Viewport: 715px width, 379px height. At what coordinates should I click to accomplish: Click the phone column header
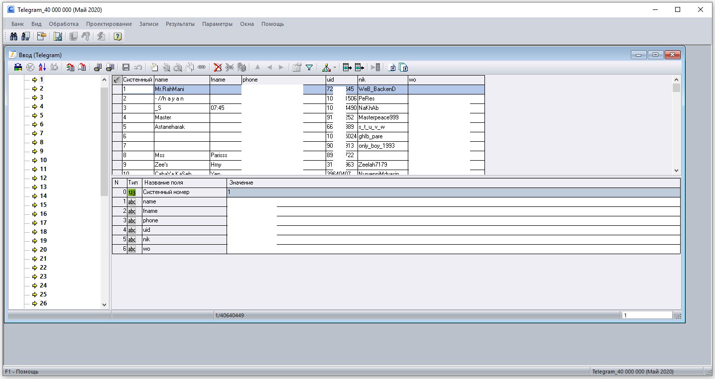click(x=283, y=80)
